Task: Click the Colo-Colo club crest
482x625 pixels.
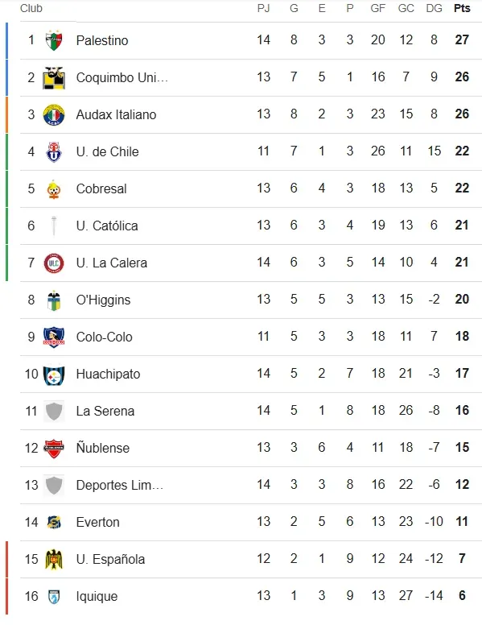Action: tap(54, 337)
